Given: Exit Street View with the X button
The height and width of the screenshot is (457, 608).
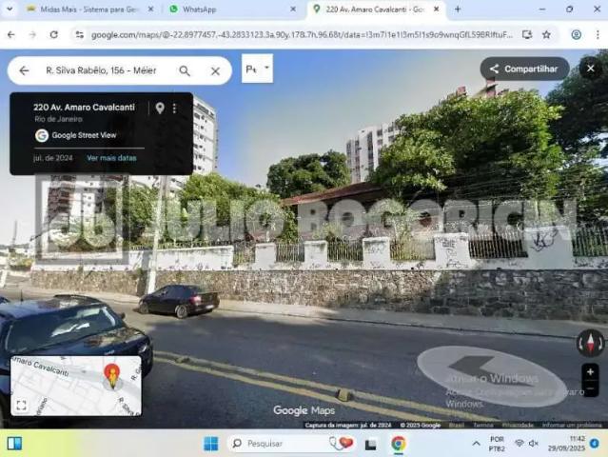Looking at the screenshot, I should tap(590, 69).
